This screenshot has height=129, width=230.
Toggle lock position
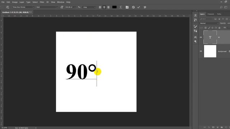click(x=212, y=28)
